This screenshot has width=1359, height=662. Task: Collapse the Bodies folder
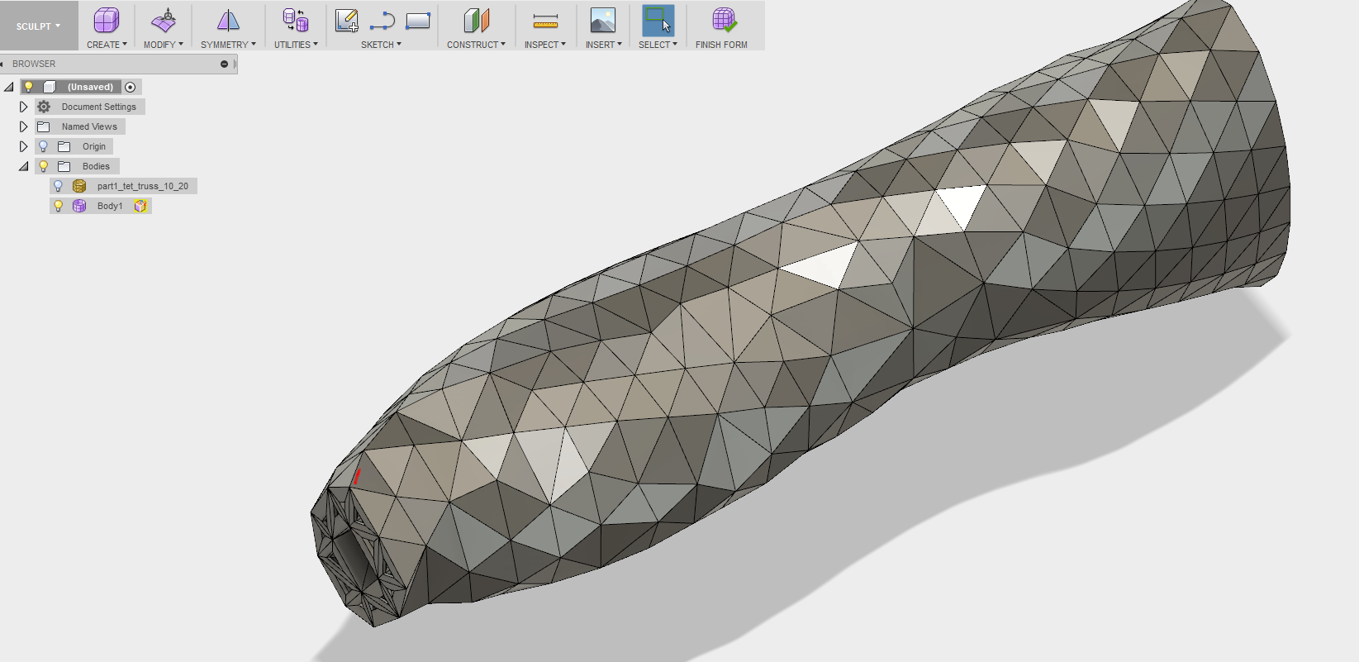tap(23, 166)
